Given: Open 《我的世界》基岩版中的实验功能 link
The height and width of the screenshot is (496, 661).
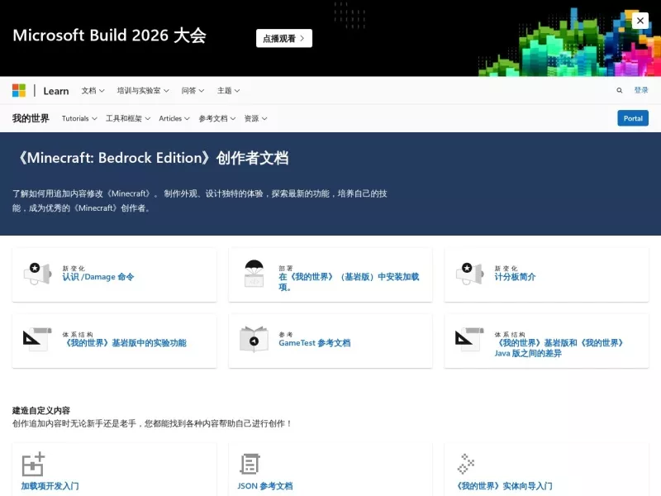Looking at the screenshot, I should click(x=125, y=343).
